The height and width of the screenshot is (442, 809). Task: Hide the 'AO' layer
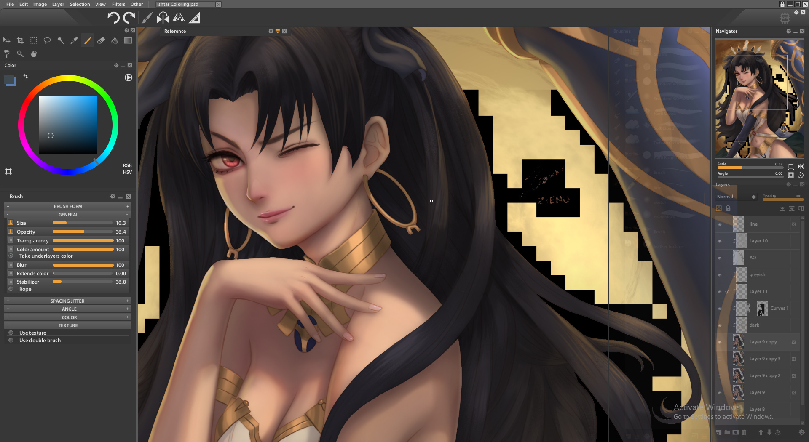coord(720,258)
